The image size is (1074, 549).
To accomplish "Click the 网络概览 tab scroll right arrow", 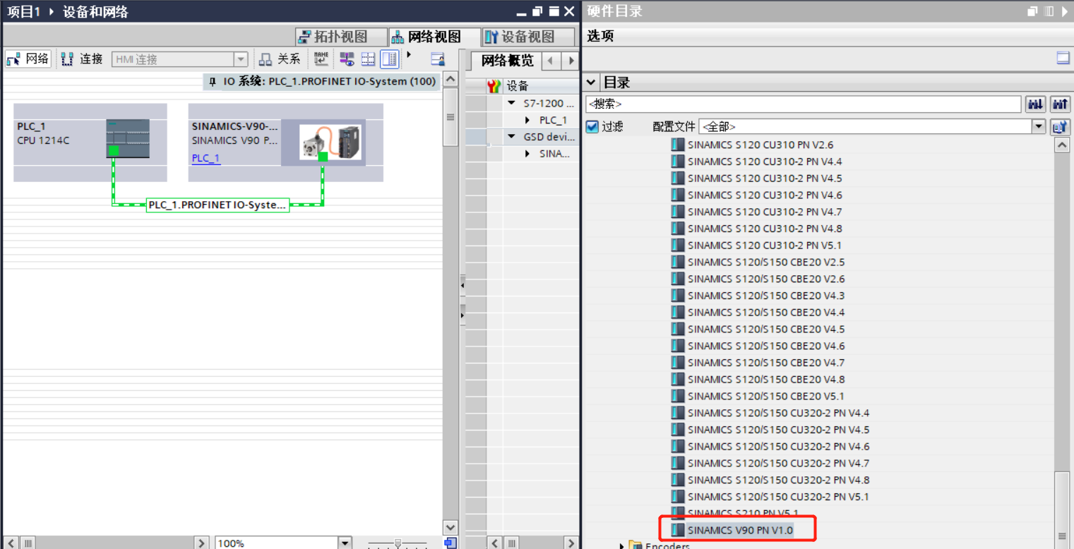I will [571, 61].
